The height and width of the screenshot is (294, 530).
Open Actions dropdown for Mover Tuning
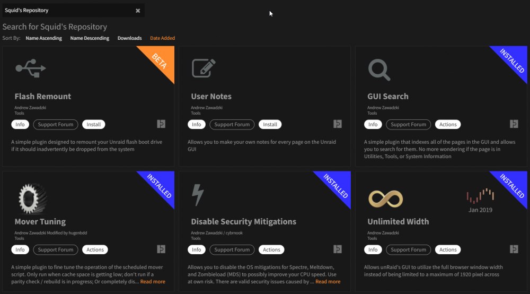[95, 249]
